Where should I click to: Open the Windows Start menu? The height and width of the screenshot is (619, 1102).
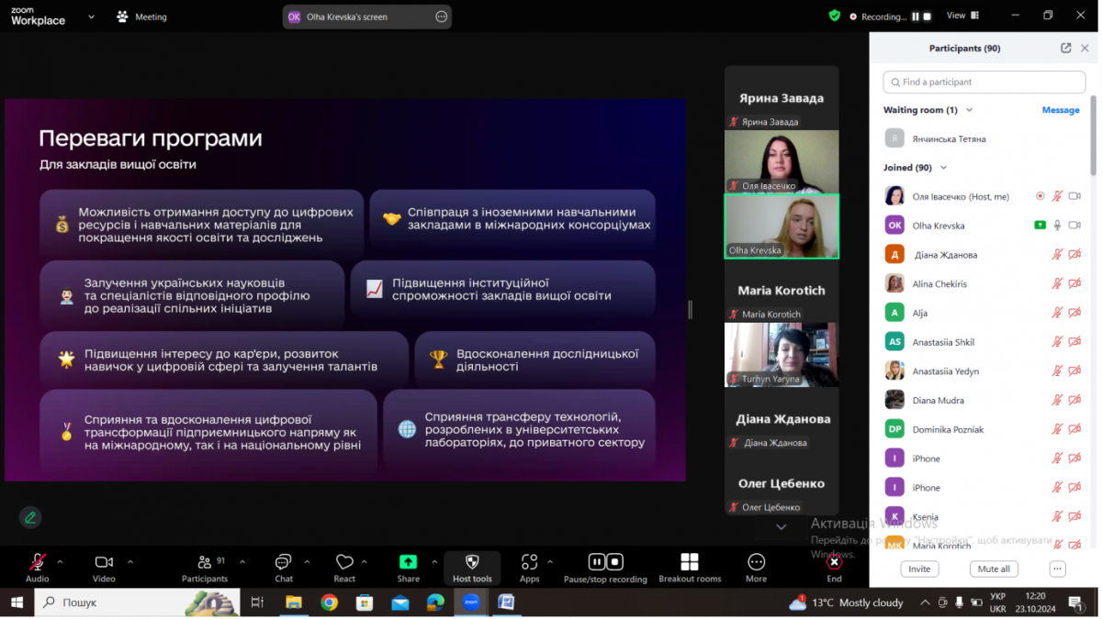click(17, 602)
